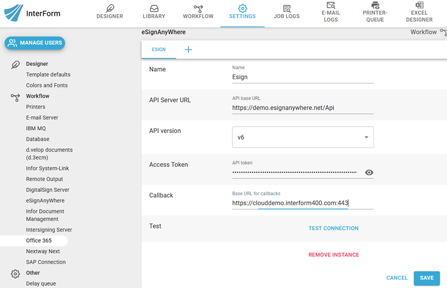Click REMOVE INSTANCE
This screenshot has height=288, width=447.
click(333, 255)
